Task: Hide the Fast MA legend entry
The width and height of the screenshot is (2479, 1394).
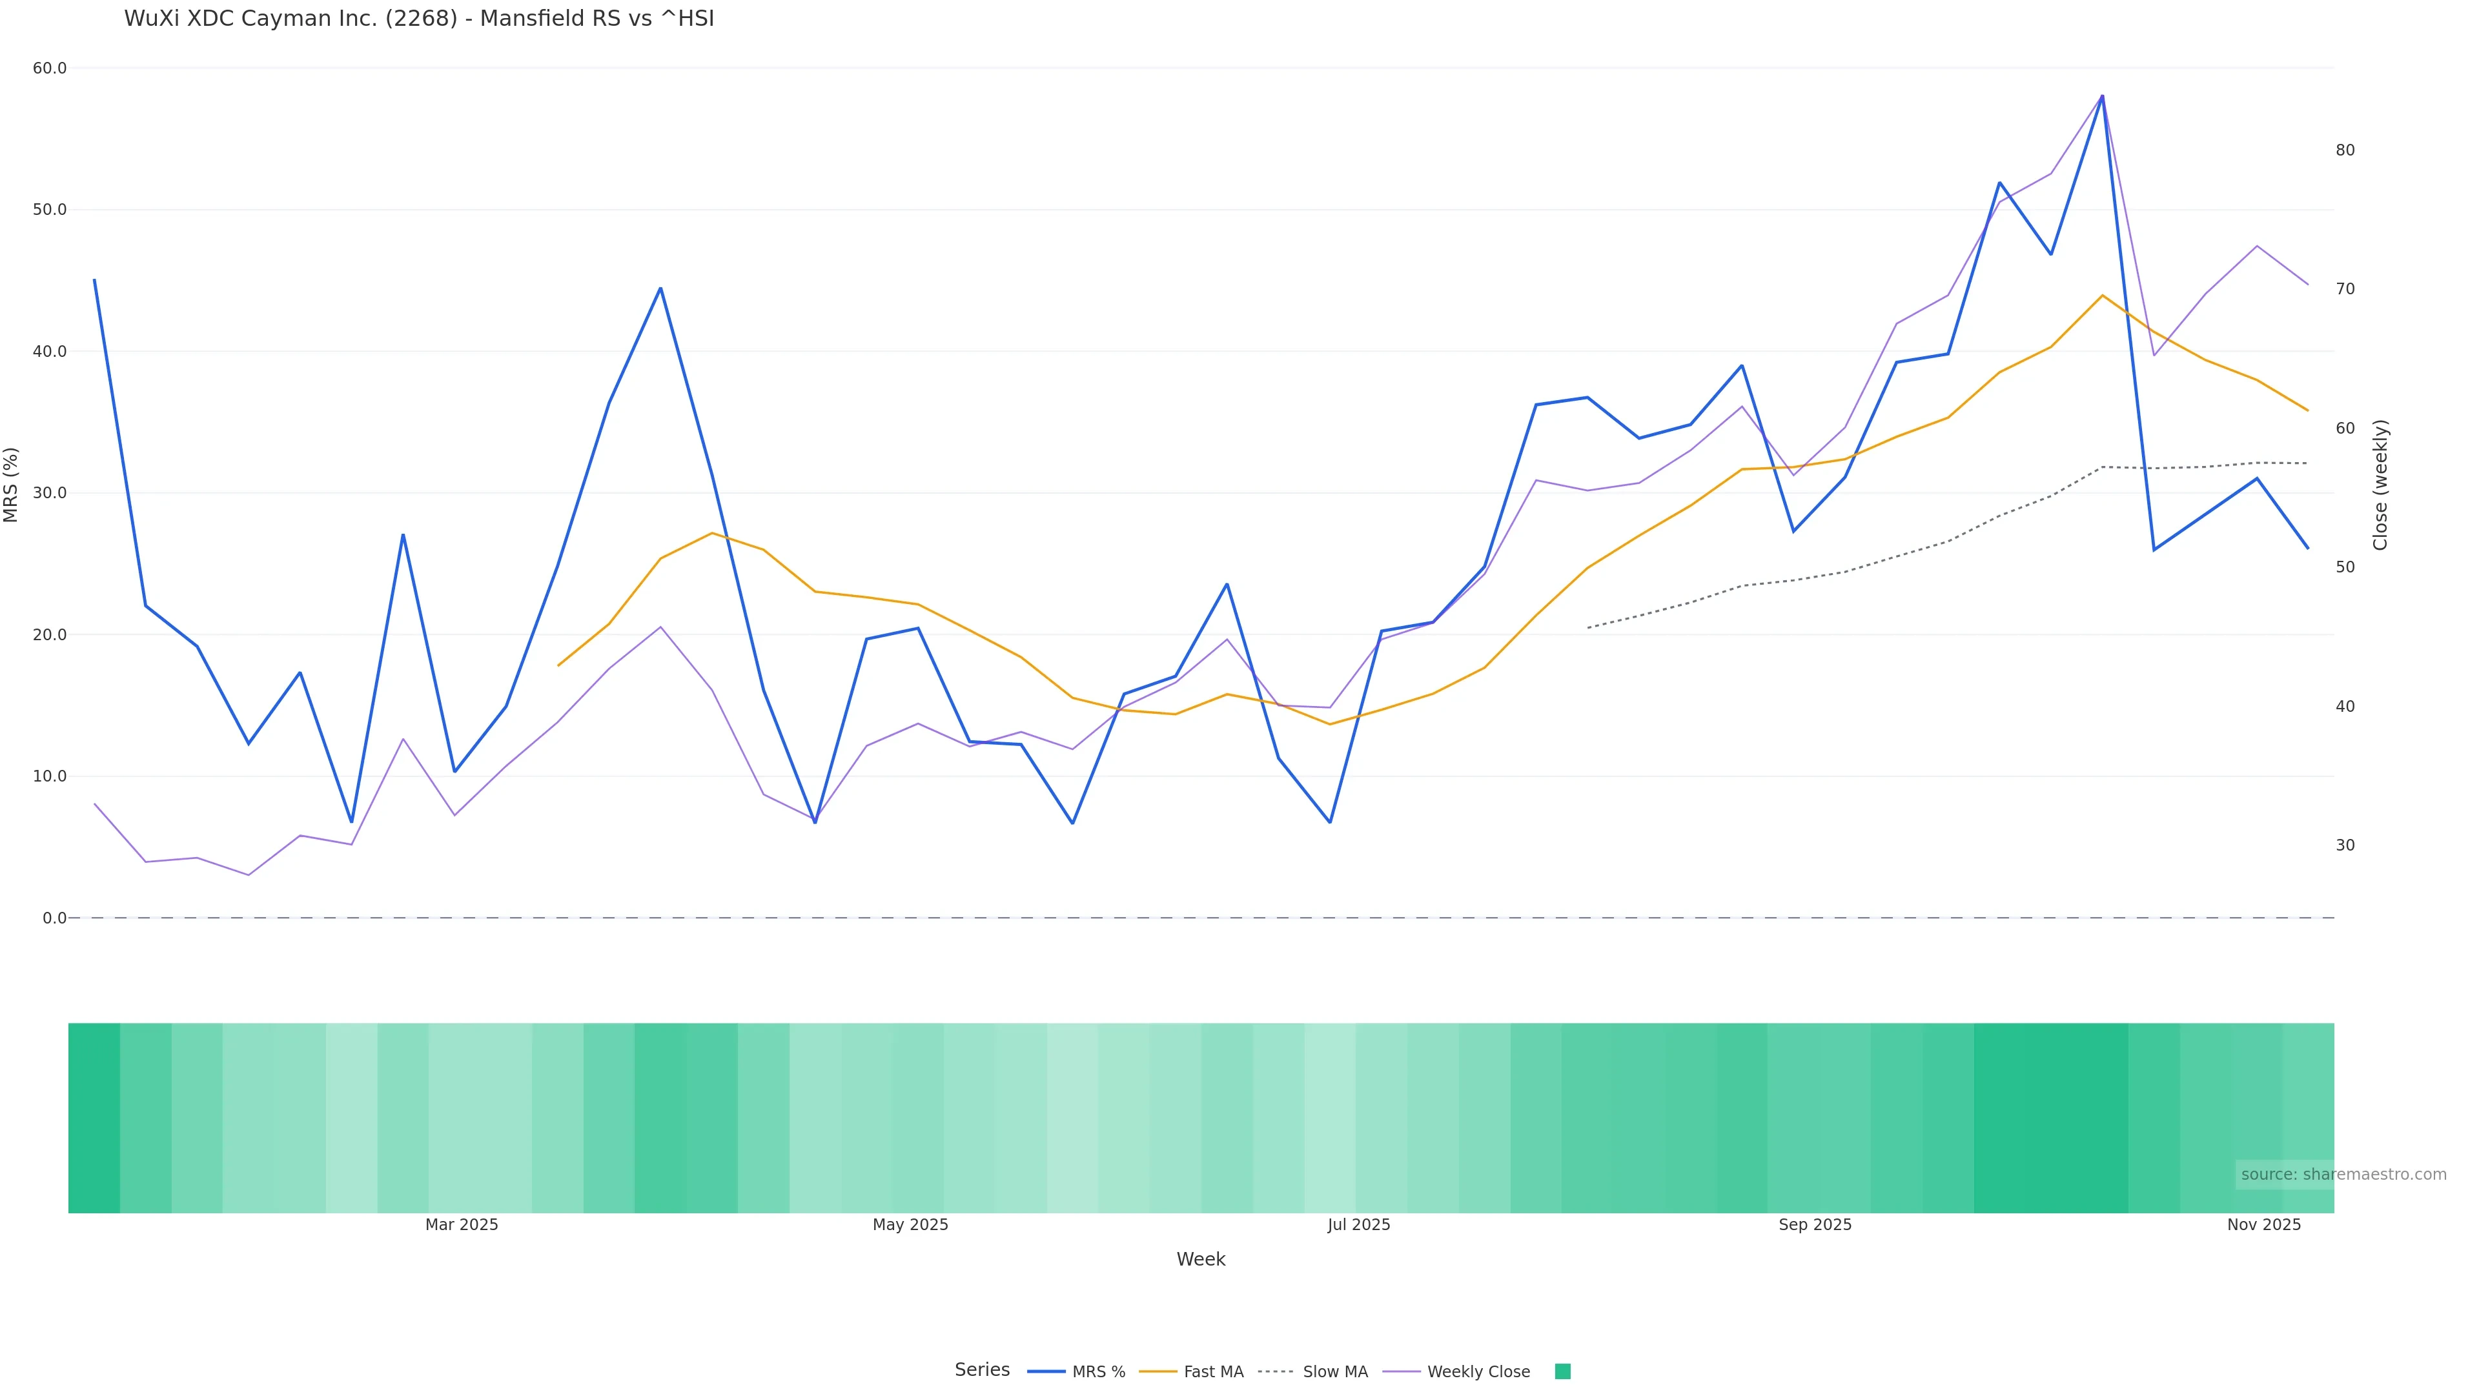Action: tap(1191, 1372)
